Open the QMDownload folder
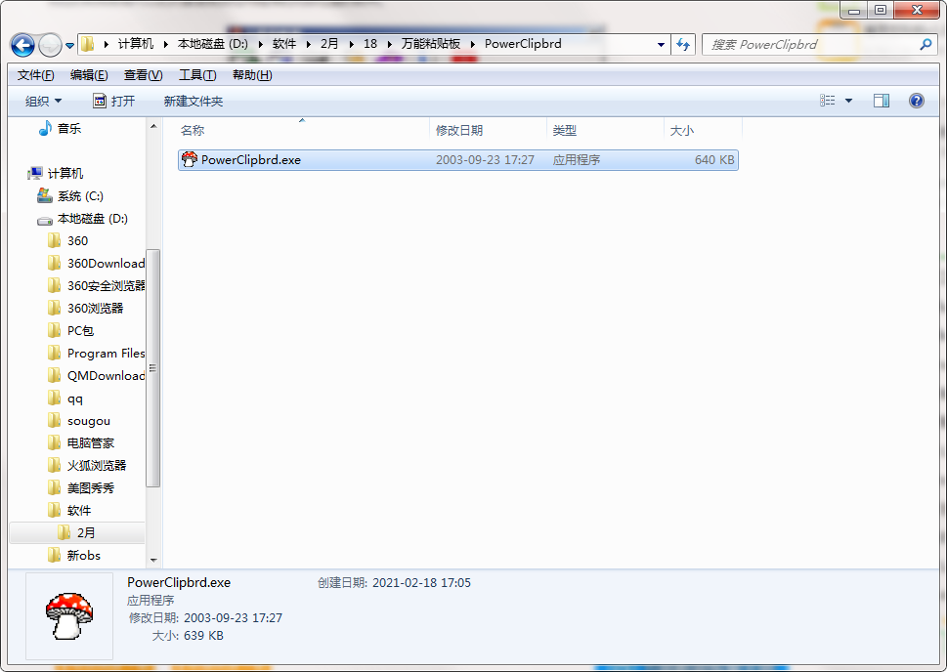947x672 pixels. [106, 375]
